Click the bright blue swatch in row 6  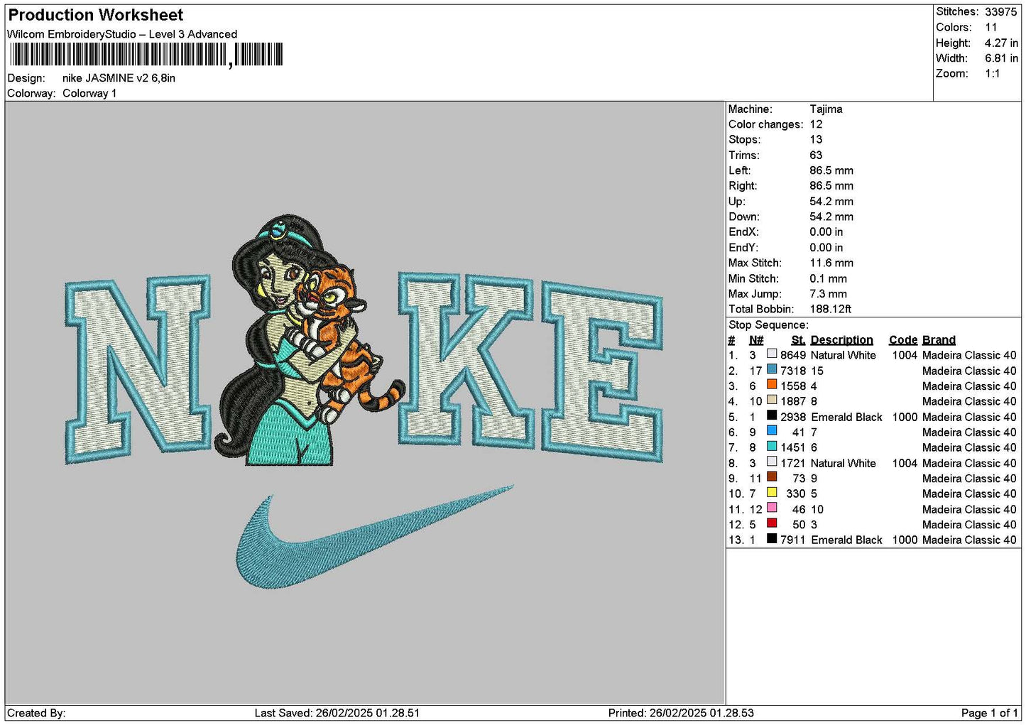772,431
